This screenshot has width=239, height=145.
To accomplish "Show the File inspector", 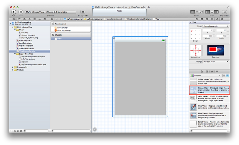I will (x=197, y=19).
